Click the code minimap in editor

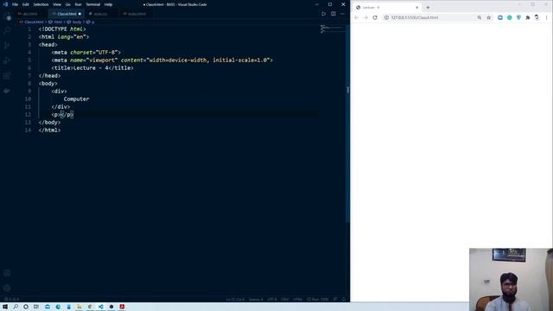[332, 29]
